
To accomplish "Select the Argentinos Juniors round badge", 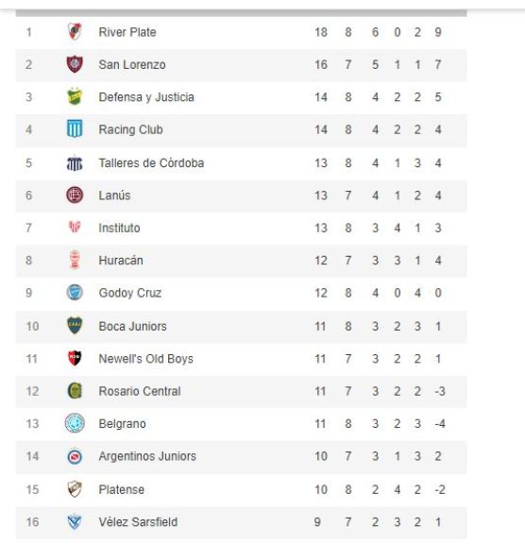I will click(x=75, y=456).
